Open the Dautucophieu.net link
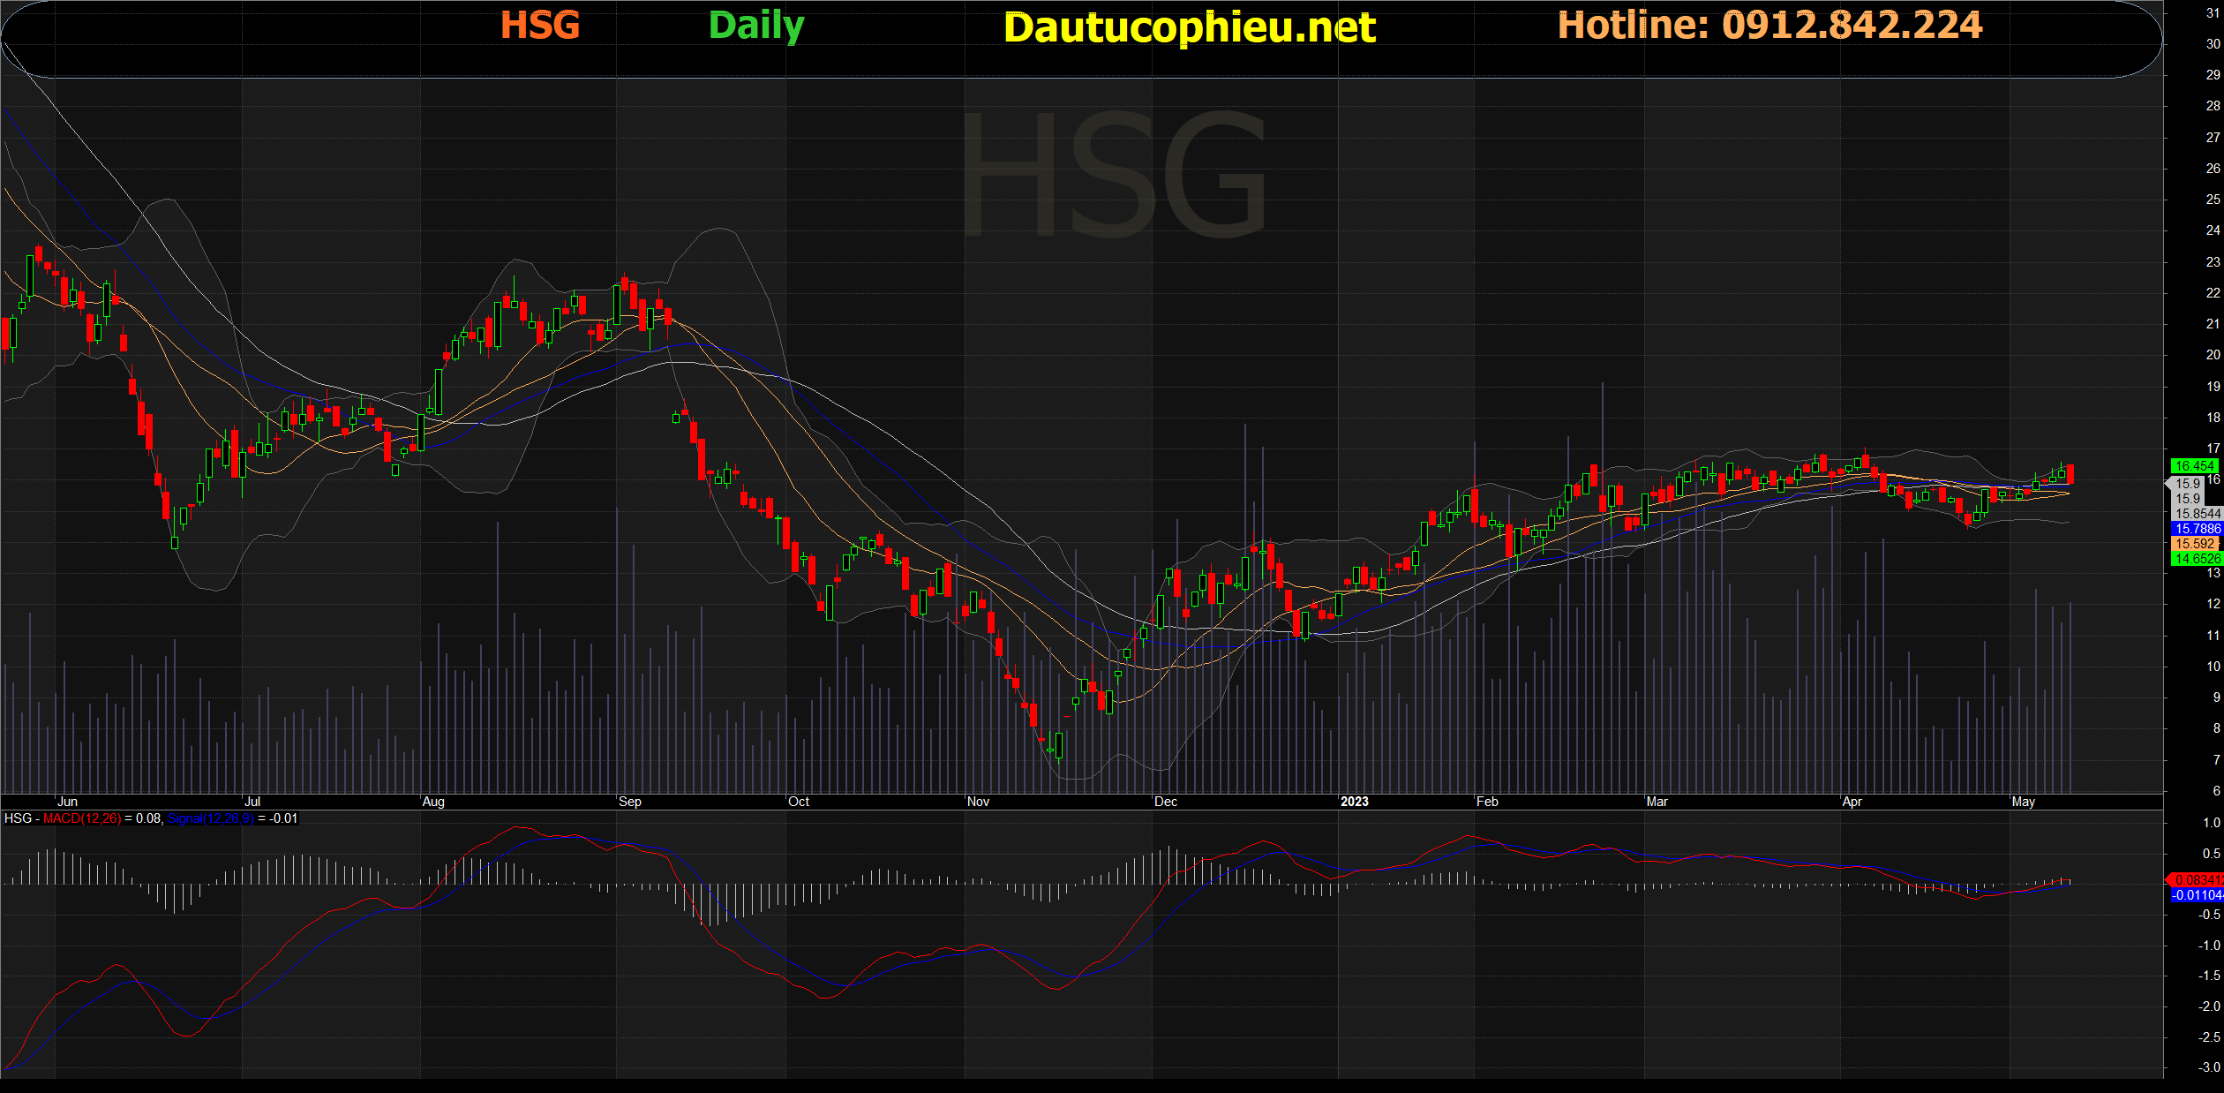This screenshot has width=2224, height=1093. tap(1189, 27)
